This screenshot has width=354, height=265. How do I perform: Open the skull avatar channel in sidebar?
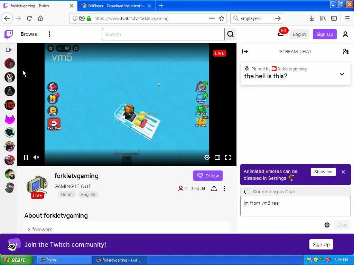point(9,77)
